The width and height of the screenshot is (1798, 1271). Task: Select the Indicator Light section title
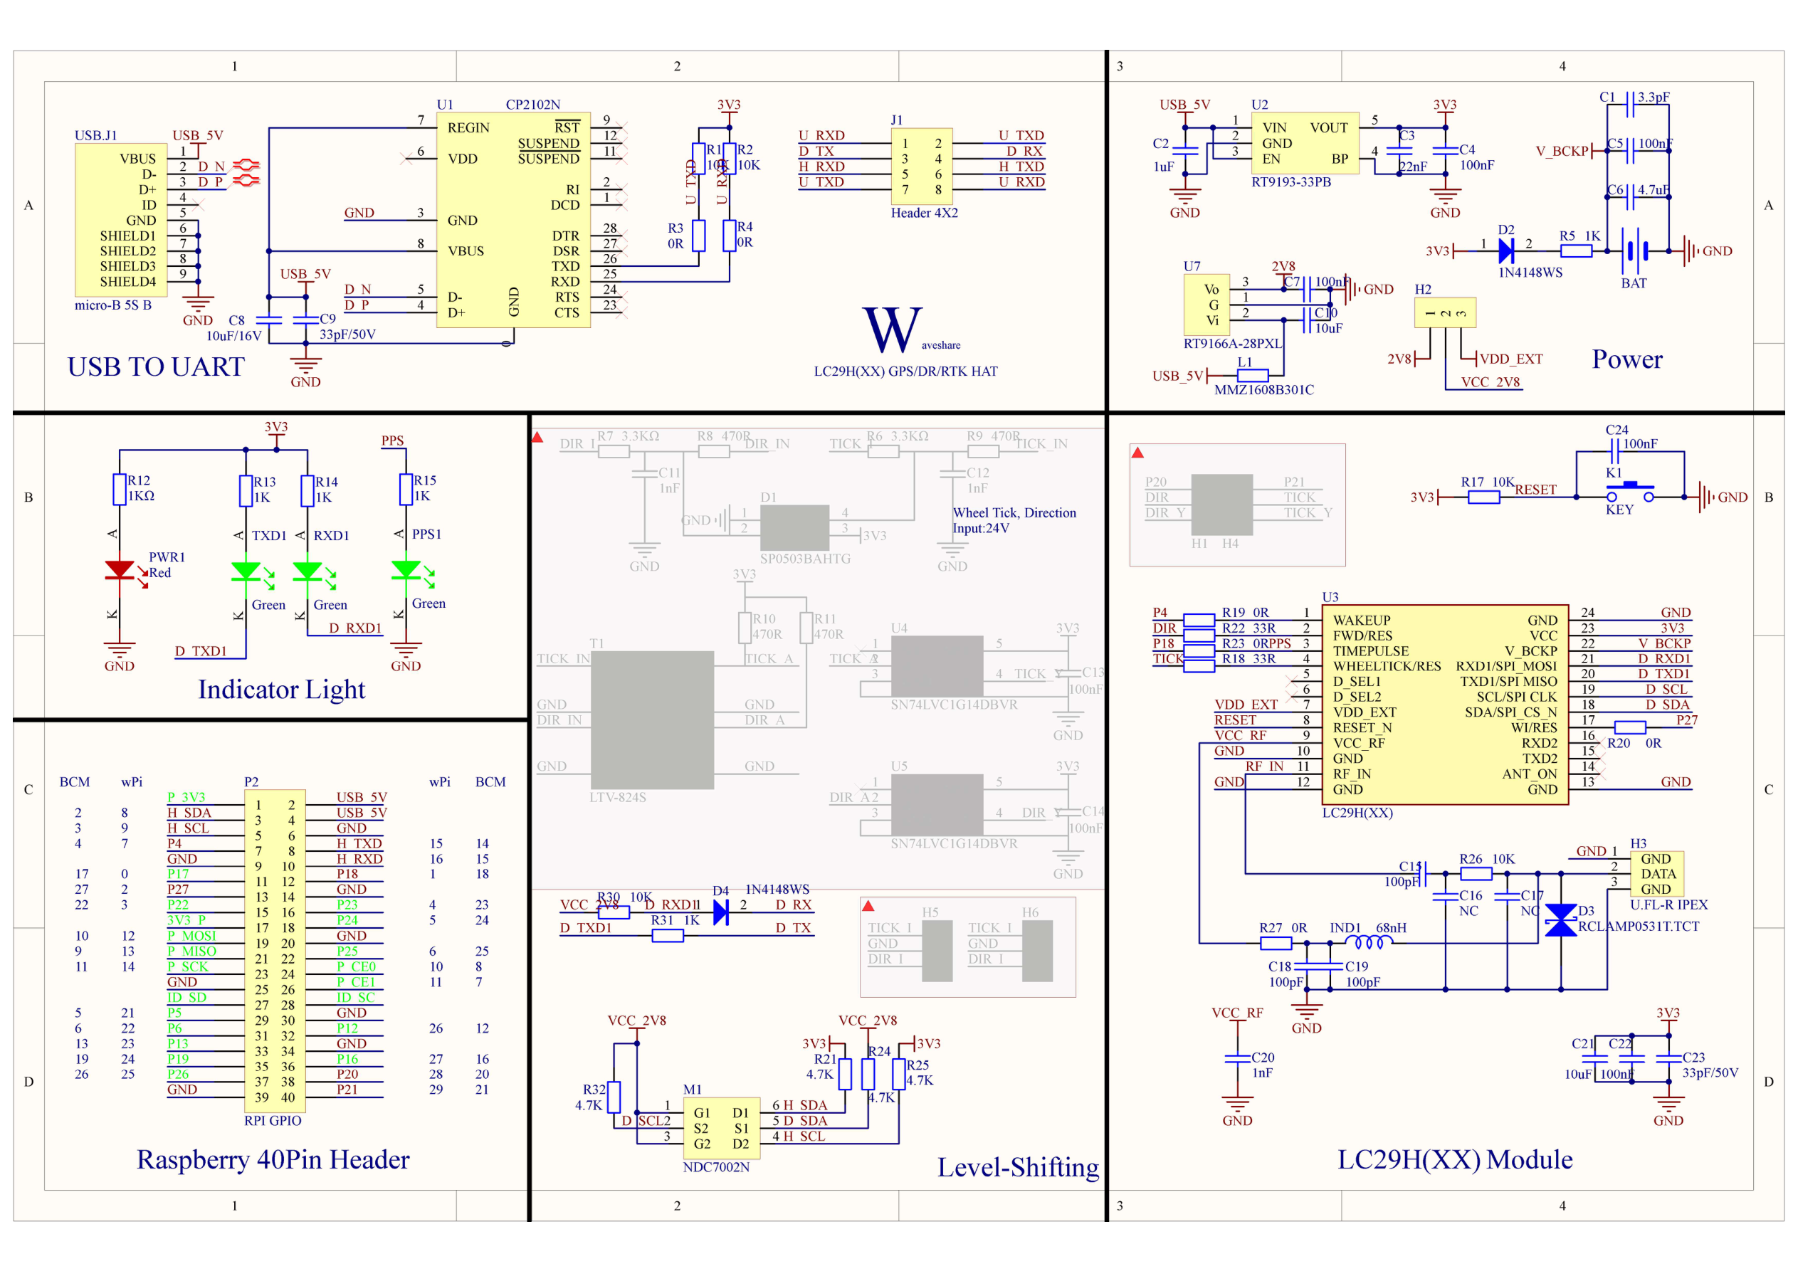[281, 689]
